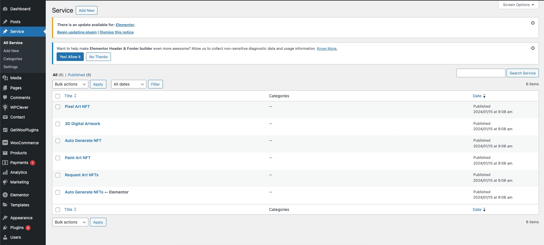The image size is (544, 245).
Task: Open Categories submenu under Service
Action: 13,59
